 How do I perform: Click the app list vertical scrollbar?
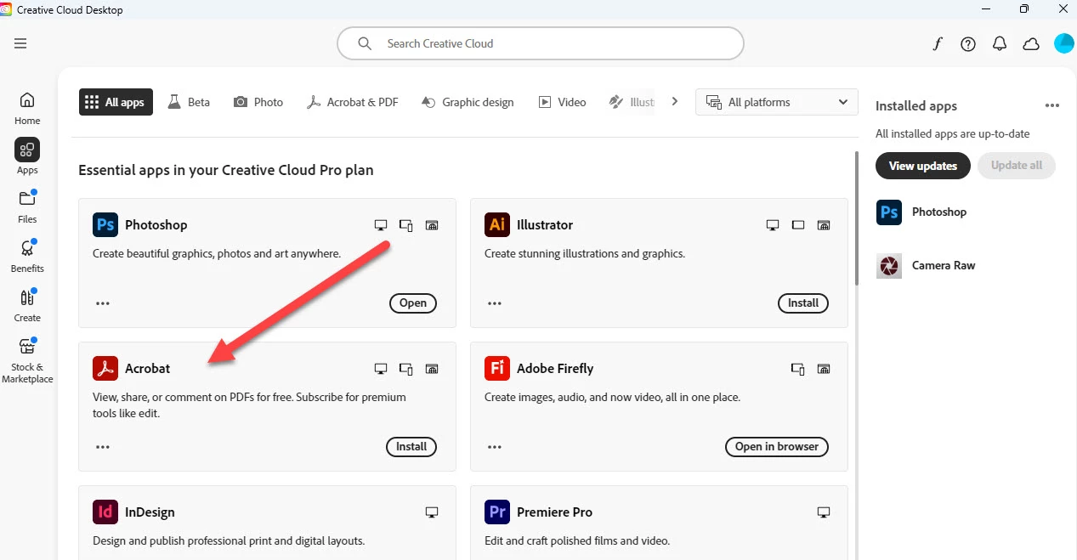855,219
